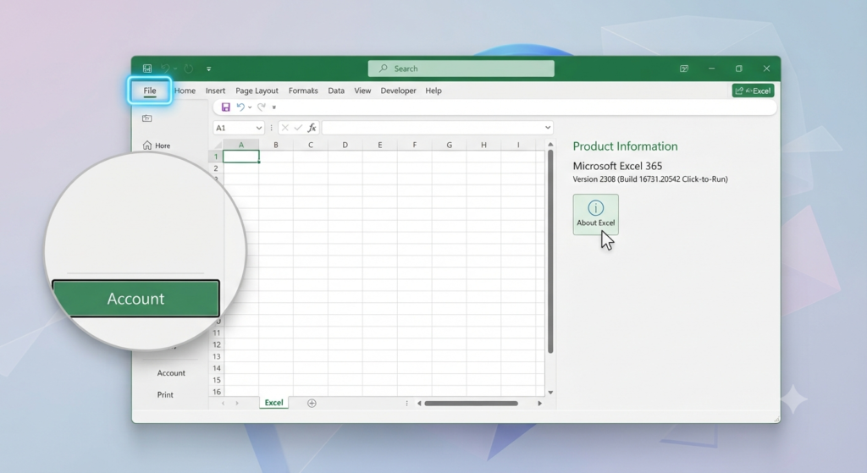Screen dimensions: 867x473
Task: Click the vertical scrollbar down arrow
Action: [x=550, y=393]
